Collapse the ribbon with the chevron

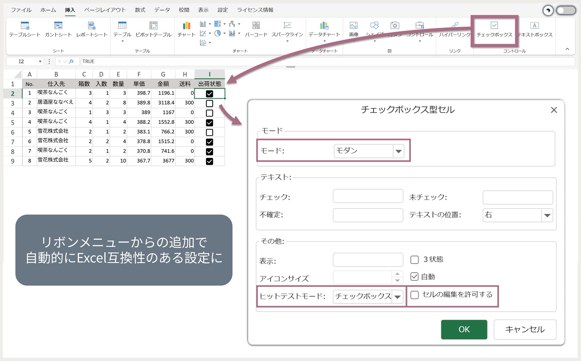(567, 49)
